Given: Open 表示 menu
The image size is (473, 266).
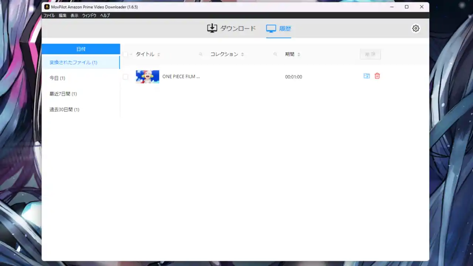Looking at the screenshot, I should click(74, 16).
